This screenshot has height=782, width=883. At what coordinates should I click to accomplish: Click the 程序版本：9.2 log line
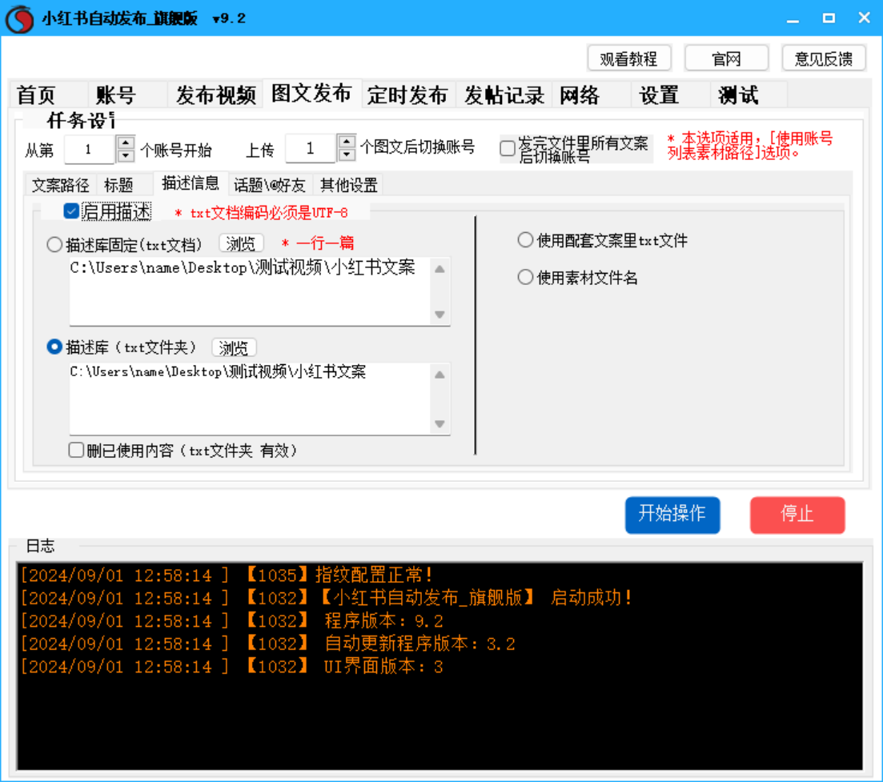(232, 620)
